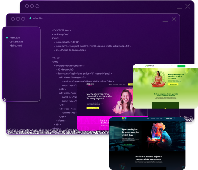Viewport: 198px width, 170px height.
Task: Click the green dot beside index.html tab
Action: [x=30, y=18]
